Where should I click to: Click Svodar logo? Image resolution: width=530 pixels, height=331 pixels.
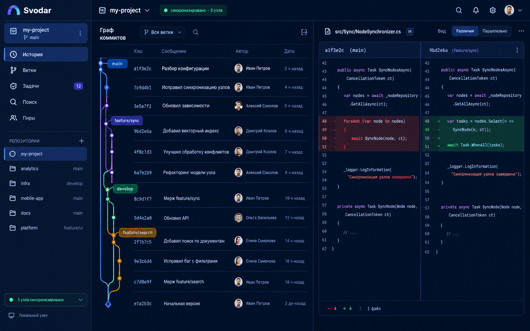(x=29, y=10)
